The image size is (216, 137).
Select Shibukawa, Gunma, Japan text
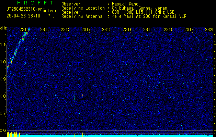point(139,8)
